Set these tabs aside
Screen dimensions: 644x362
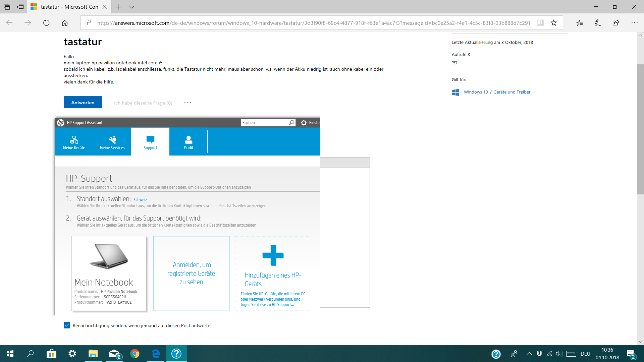click(20, 7)
